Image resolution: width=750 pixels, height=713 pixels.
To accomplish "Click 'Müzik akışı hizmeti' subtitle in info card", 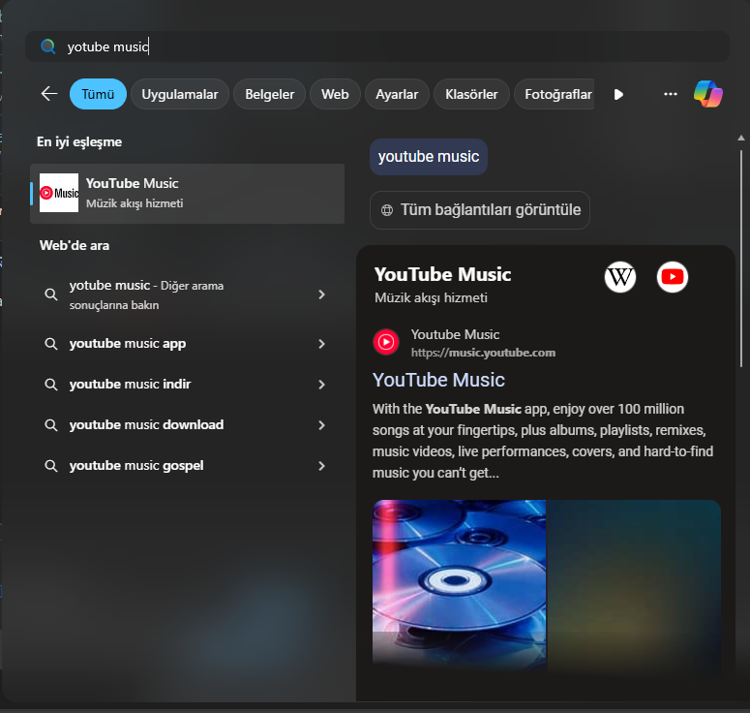I will pos(431,297).
